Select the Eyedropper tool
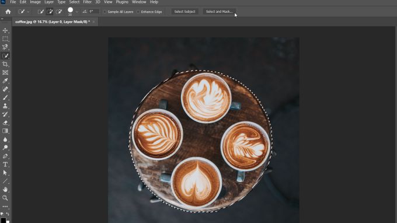397x223 pixels. coord(5,81)
